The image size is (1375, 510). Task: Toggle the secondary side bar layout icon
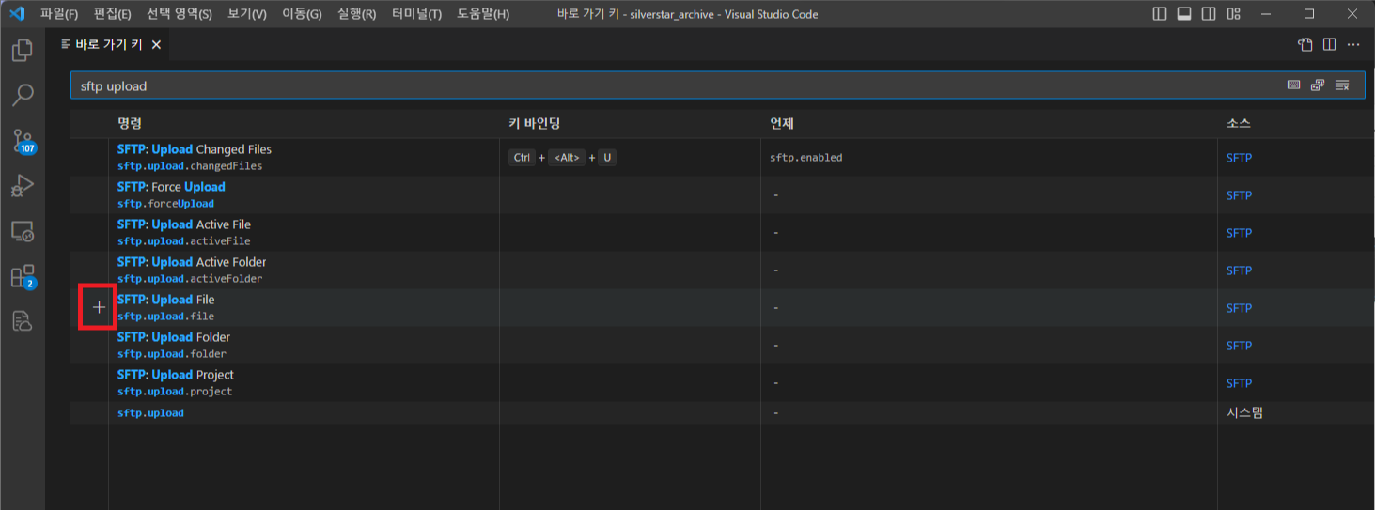pos(1209,14)
